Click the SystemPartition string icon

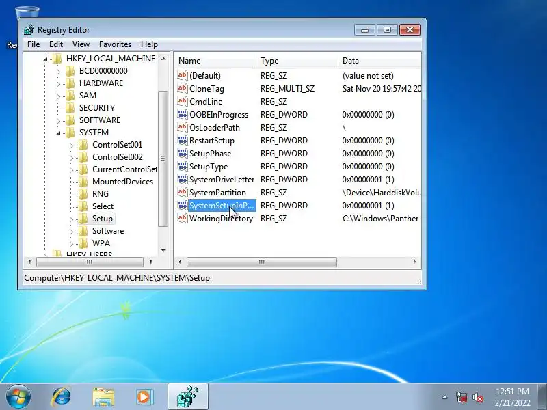(x=183, y=193)
